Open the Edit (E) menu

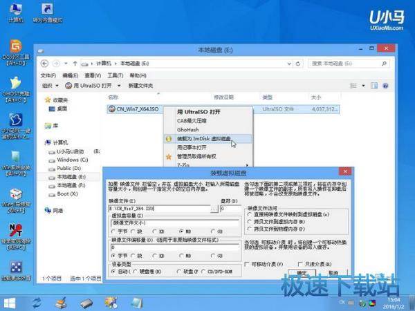pyautogui.click(x=70, y=75)
